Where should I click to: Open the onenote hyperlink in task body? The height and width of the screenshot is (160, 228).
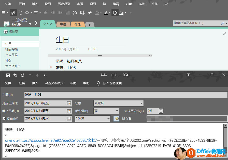(51, 140)
